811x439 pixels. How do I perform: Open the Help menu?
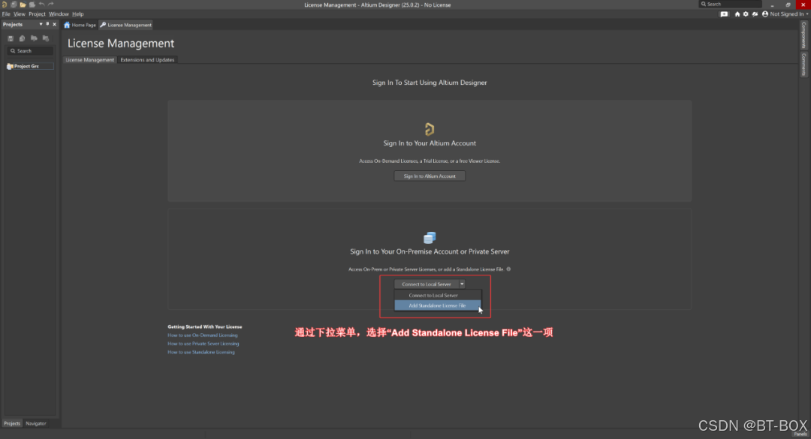tap(77, 14)
